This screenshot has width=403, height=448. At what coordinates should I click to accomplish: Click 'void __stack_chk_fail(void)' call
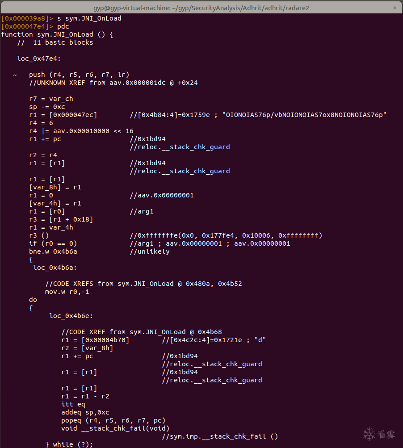click(x=115, y=428)
